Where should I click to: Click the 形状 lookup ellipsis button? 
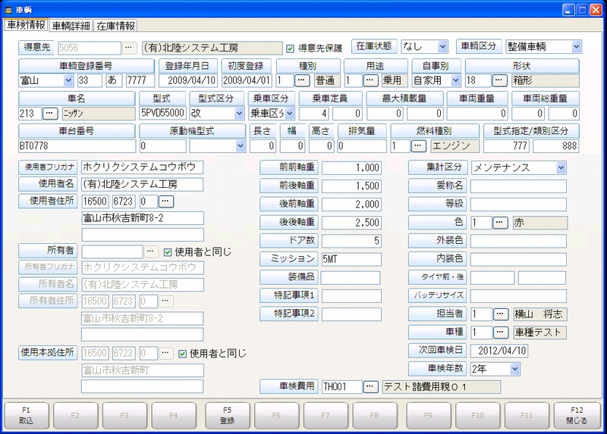(499, 80)
